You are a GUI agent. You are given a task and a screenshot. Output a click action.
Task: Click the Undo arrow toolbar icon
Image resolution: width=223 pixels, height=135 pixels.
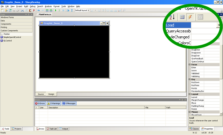click(x=39, y=10)
